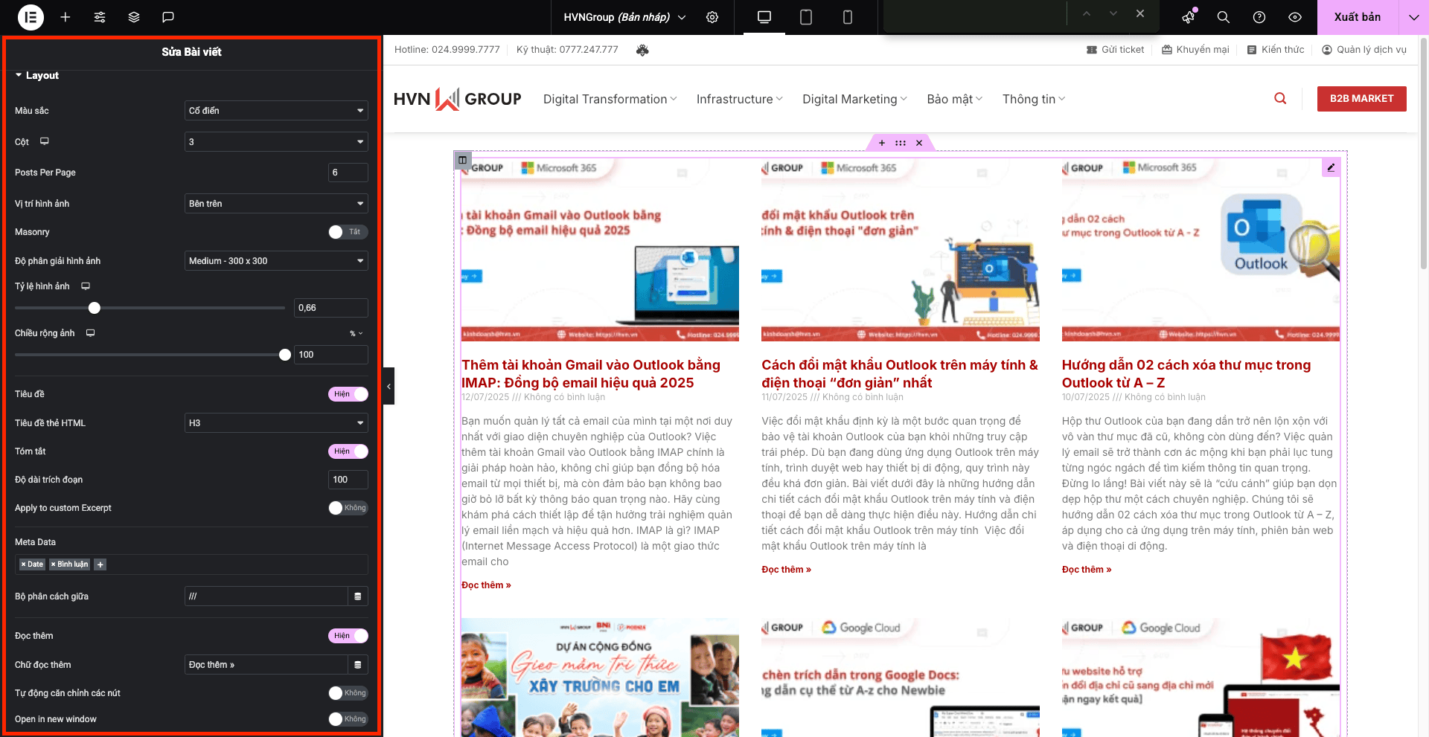The width and height of the screenshot is (1429, 737).
Task: Open Site Settings sliders icon
Action: pos(100,17)
